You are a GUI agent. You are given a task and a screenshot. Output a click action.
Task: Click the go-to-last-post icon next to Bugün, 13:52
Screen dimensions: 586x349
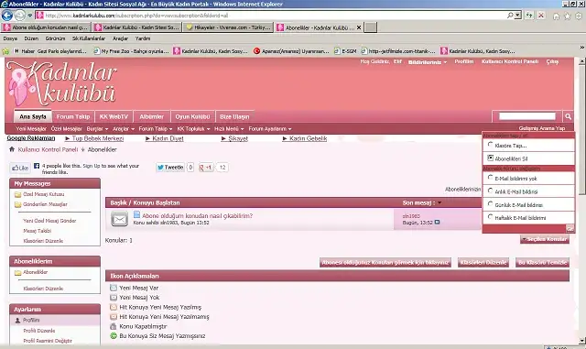pos(437,223)
